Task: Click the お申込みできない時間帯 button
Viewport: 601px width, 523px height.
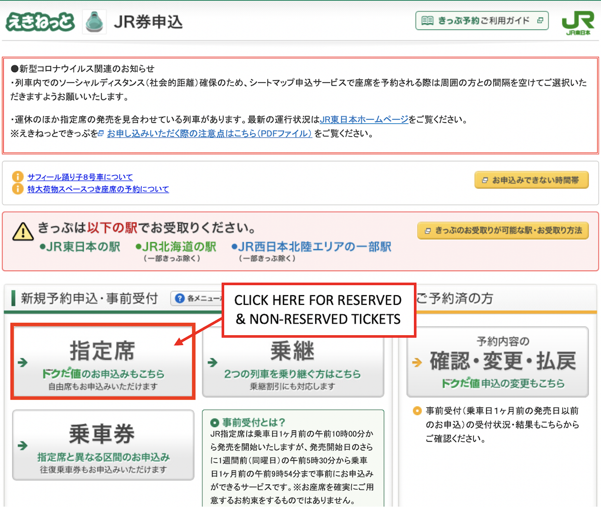Action: tap(531, 180)
